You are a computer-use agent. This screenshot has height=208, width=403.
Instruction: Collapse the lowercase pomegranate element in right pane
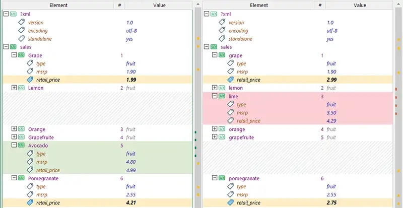click(x=215, y=178)
